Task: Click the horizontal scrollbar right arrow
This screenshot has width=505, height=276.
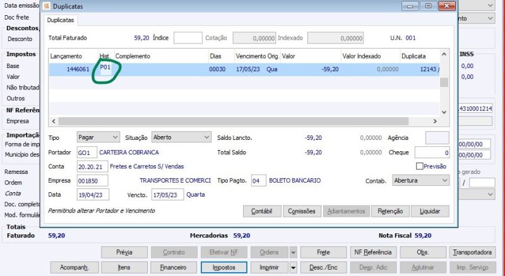Action: tap(435, 121)
